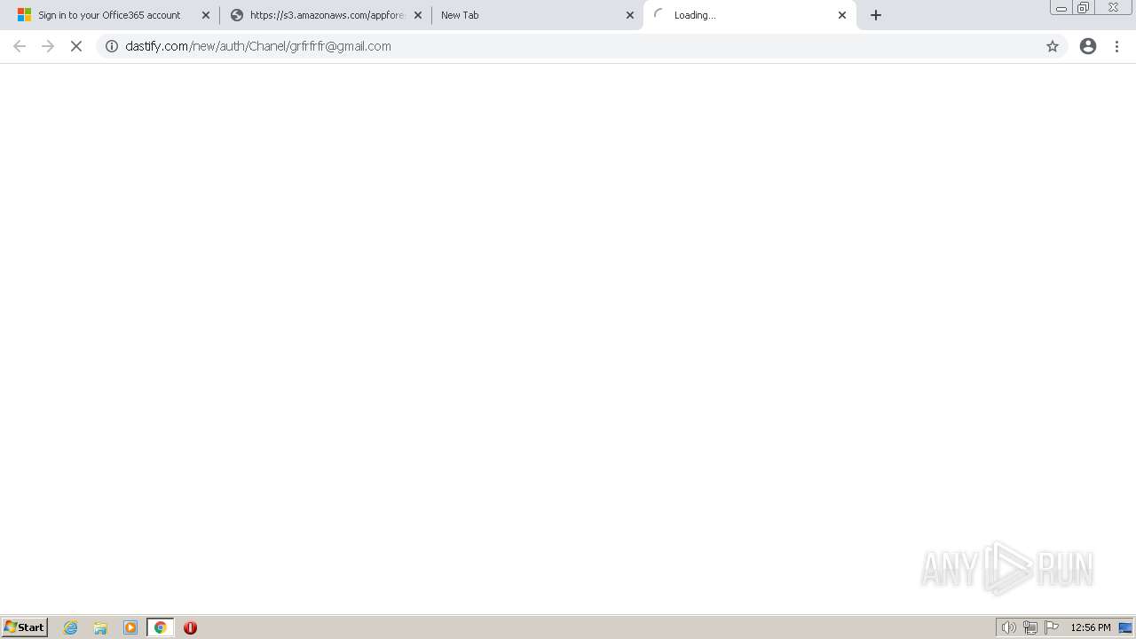Open the 12:56 PM clock

(x=1091, y=627)
